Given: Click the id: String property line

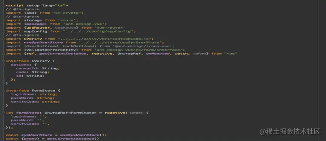Looking at the screenshot, I should coord(30,76).
